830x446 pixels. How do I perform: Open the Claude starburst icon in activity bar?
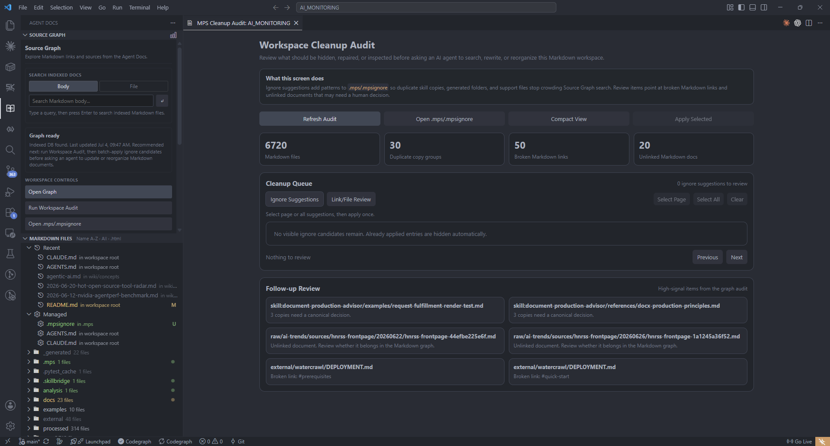pyautogui.click(x=10, y=46)
